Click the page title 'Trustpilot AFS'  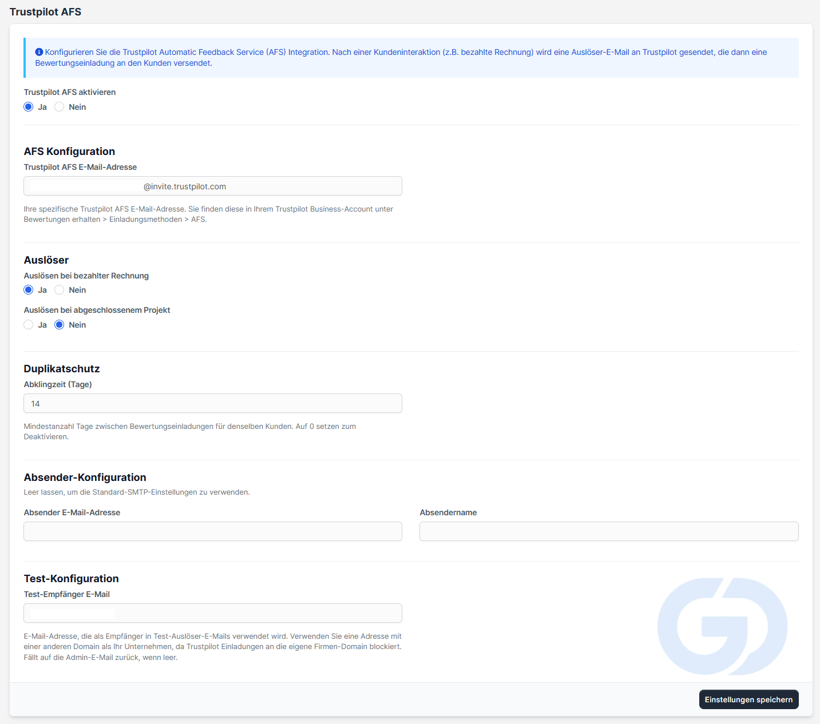coord(46,12)
